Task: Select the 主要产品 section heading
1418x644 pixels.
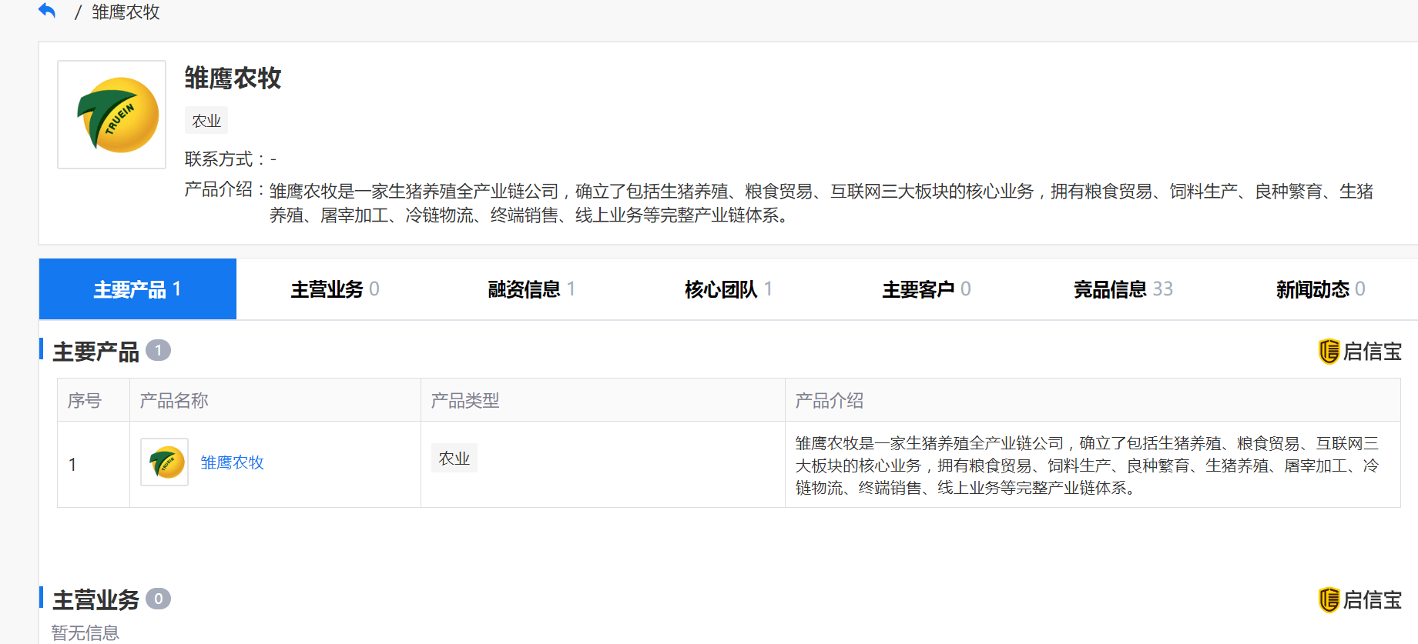Action: (96, 352)
